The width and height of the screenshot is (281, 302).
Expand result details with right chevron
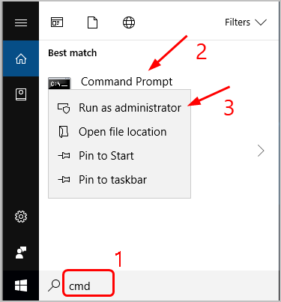261,151
